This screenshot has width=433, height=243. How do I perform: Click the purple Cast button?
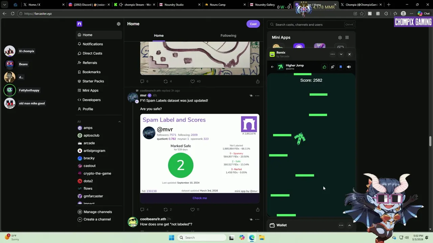253,24
